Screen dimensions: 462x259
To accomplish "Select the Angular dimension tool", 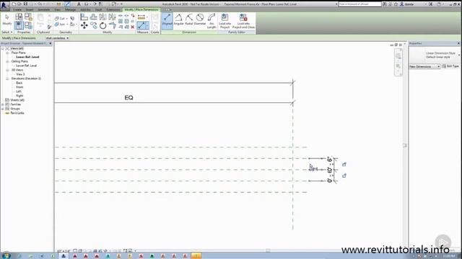I will (x=178, y=20).
